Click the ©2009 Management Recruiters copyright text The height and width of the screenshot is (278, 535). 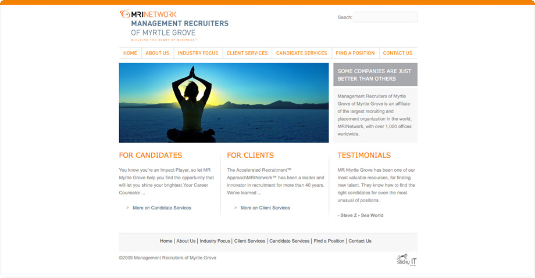(167, 258)
